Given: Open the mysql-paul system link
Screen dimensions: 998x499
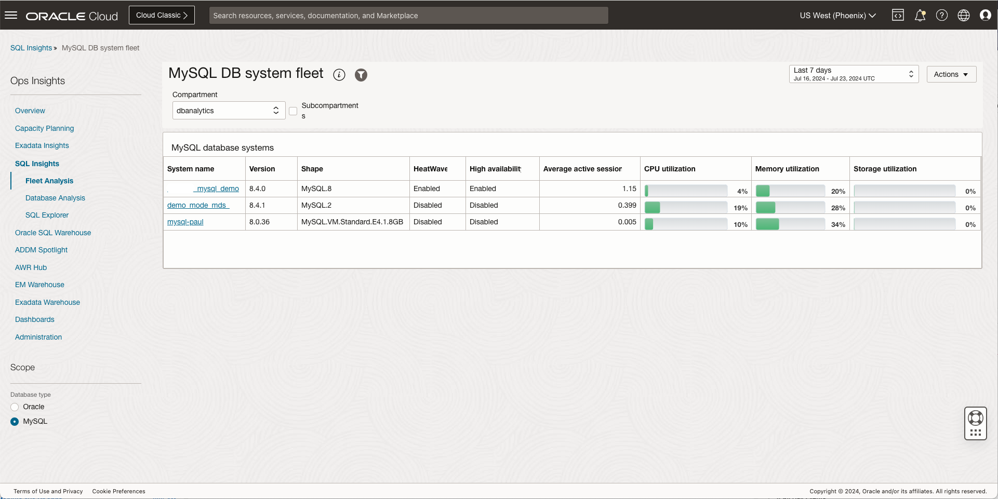Looking at the screenshot, I should (x=185, y=222).
